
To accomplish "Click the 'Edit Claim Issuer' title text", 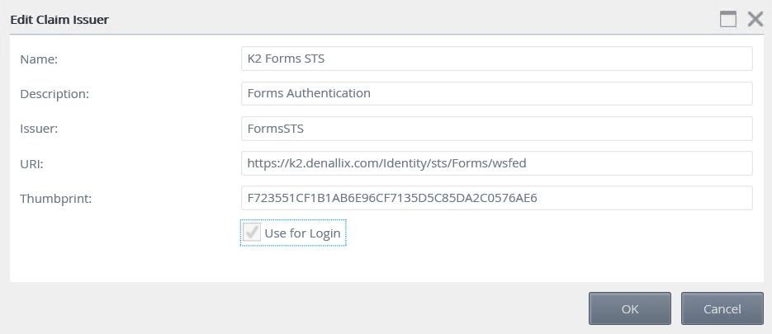I will coord(60,19).
